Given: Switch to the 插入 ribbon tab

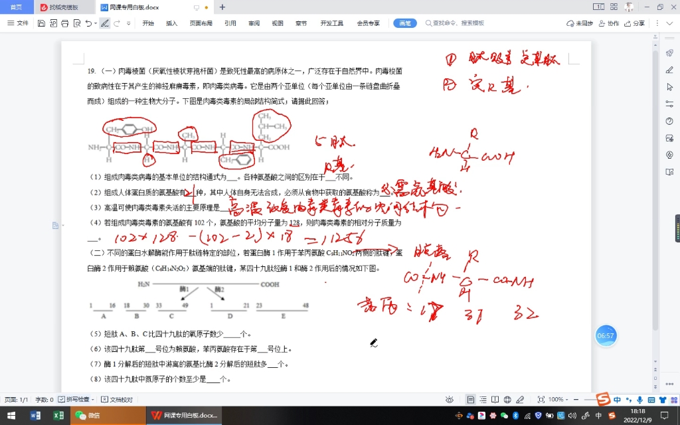Looking at the screenshot, I should pos(171,22).
